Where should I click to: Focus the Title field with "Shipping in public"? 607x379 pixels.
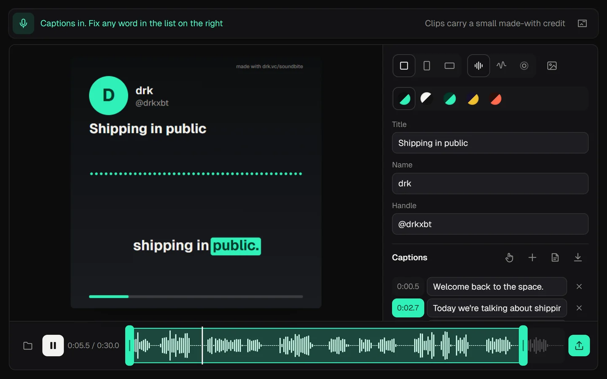point(490,143)
